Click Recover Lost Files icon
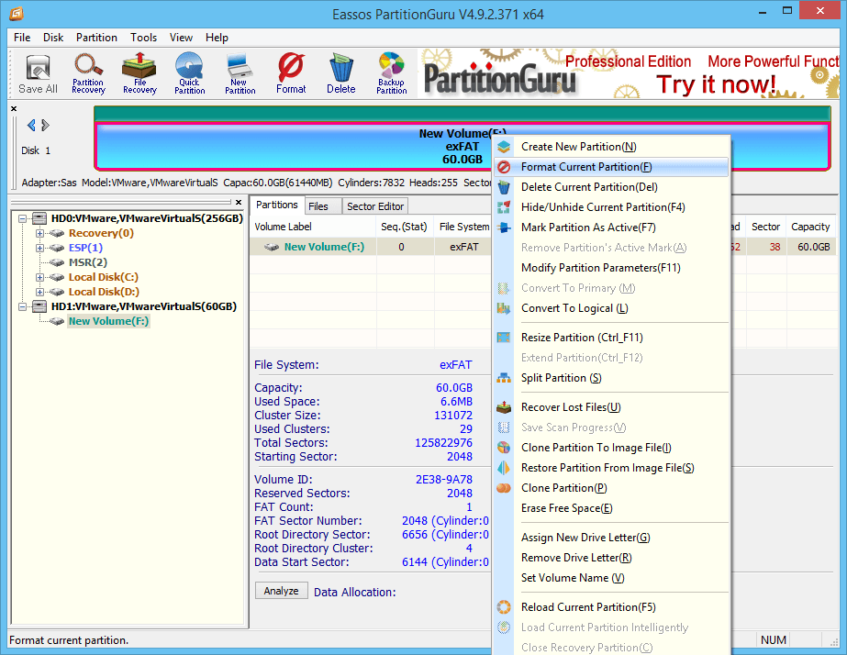The image size is (847, 655). tap(504, 407)
